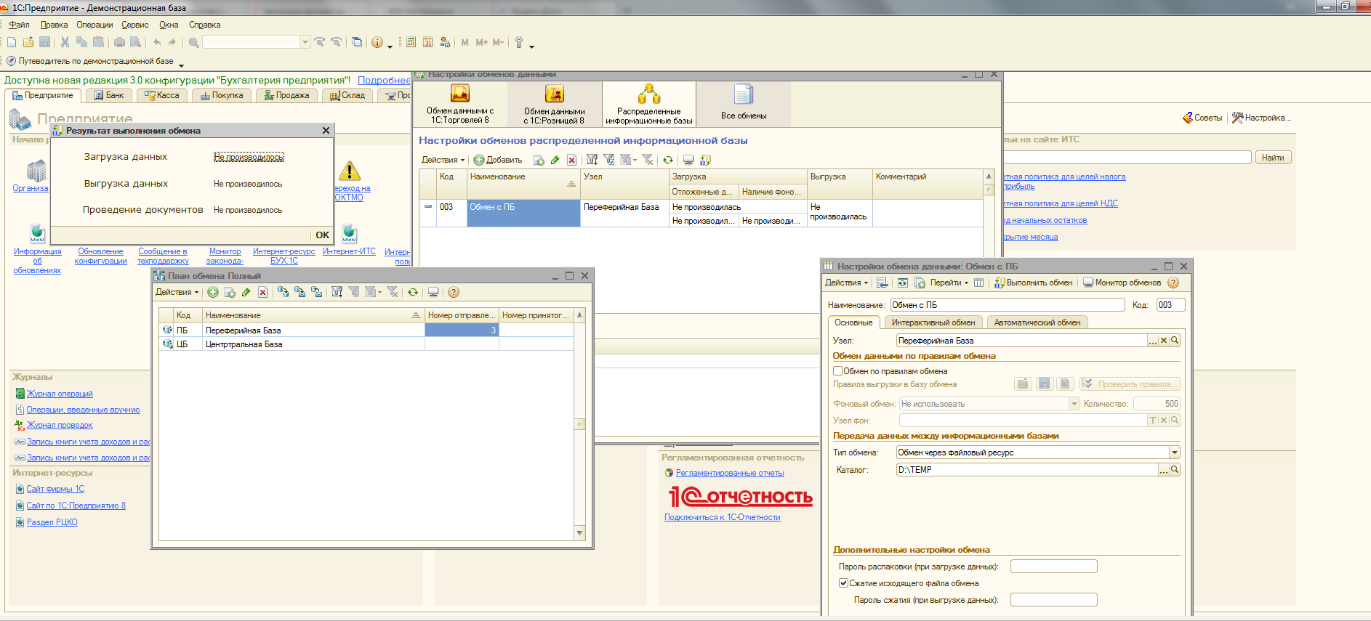Viewport: 1371px width, 621px height.
Task: Click the copy-add icon in exchange settings toolbar
Action: (x=539, y=160)
